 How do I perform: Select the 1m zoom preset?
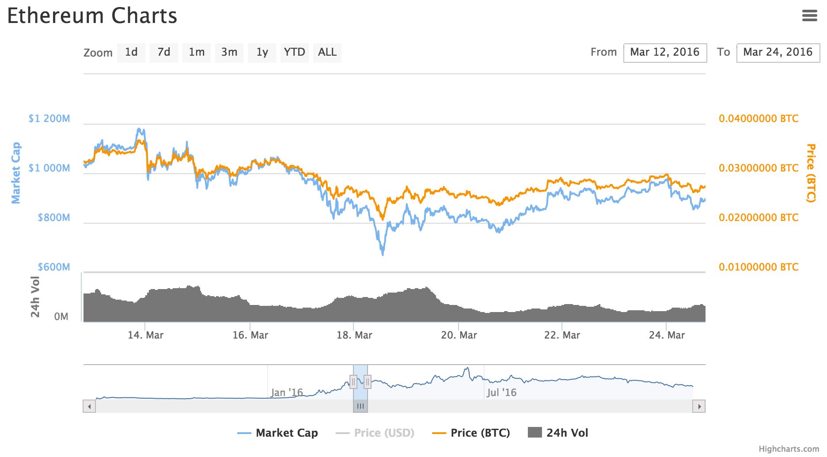pos(196,52)
